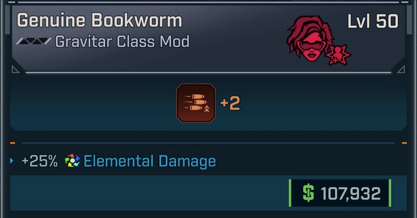The height and width of the screenshot is (218, 417).
Task: Click the bullet skill icon with +2
Action: tap(196, 103)
